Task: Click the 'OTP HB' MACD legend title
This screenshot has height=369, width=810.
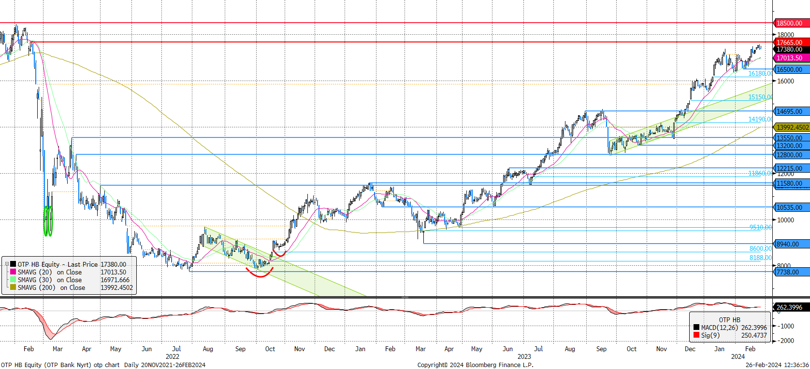Action: [x=729, y=320]
